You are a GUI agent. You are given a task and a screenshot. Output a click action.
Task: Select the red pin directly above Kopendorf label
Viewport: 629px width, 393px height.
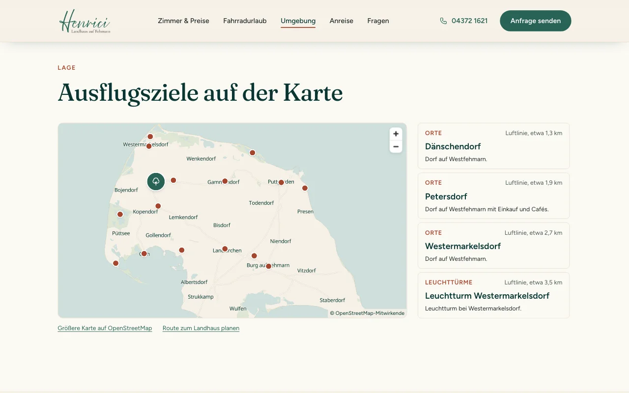tap(158, 206)
